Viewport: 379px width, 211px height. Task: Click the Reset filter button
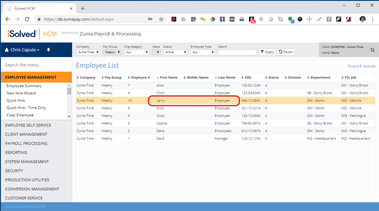click(286, 52)
